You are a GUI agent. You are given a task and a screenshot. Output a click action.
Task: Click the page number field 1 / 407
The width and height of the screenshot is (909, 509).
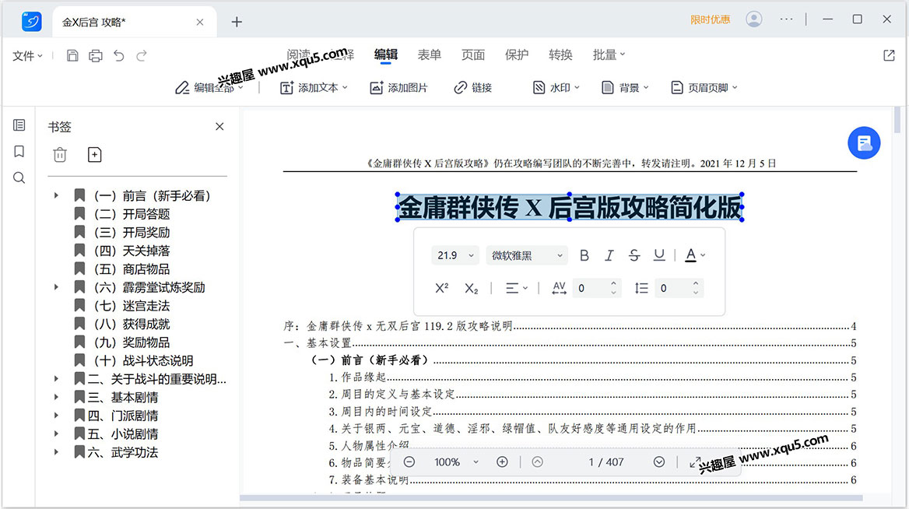[605, 462]
